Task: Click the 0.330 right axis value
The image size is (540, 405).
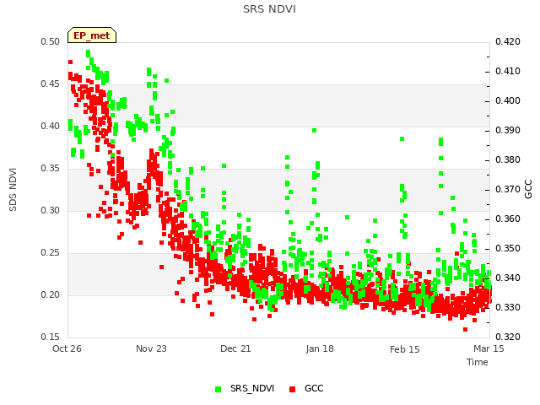Action: point(508,307)
